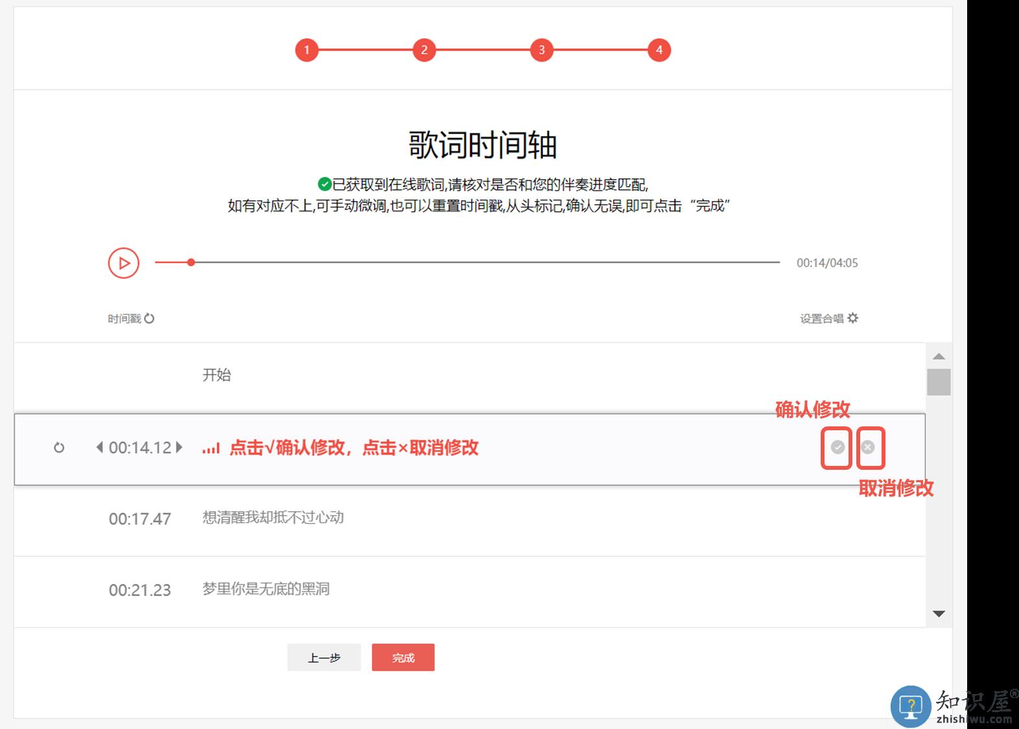Confirm the edit with checkmark icon
This screenshot has width=1019, height=729.
click(837, 447)
